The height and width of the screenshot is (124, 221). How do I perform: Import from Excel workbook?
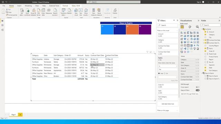point(27,12)
